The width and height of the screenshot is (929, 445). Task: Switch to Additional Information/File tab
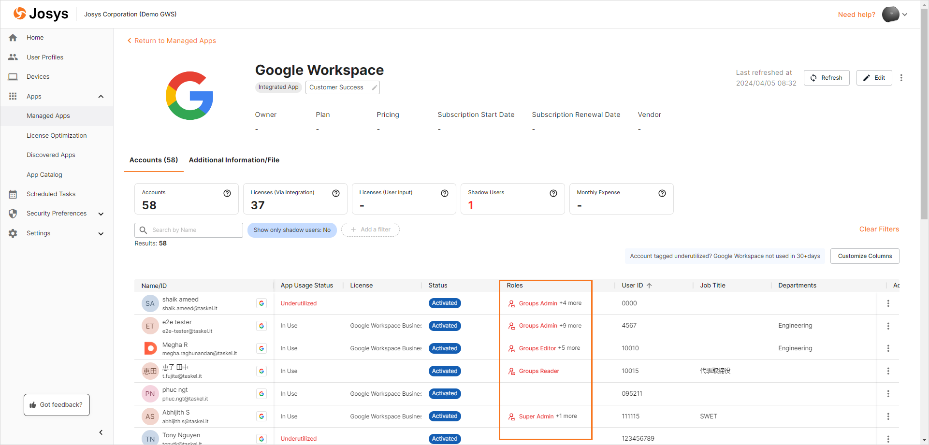234,160
